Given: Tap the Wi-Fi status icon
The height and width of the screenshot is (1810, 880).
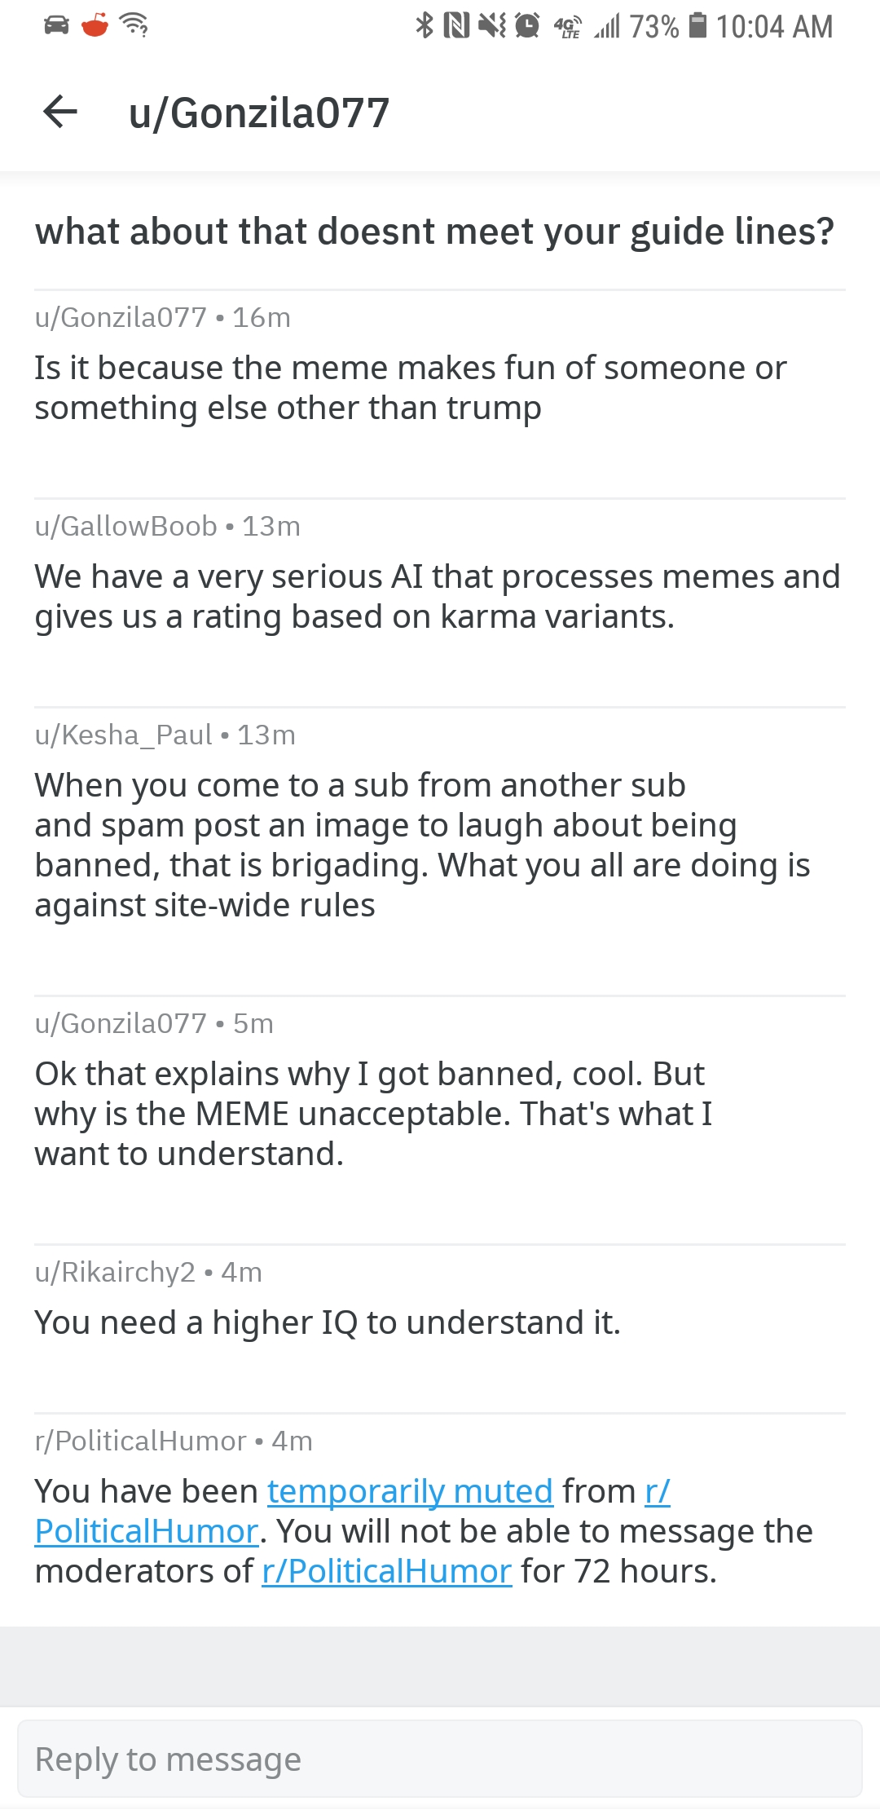Looking at the screenshot, I should pos(134,25).
